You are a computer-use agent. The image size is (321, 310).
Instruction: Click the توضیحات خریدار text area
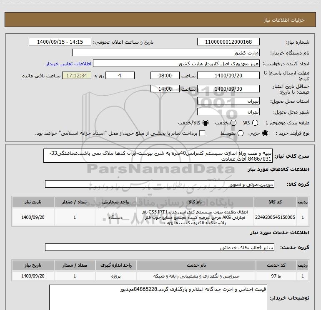coord(158,298)
